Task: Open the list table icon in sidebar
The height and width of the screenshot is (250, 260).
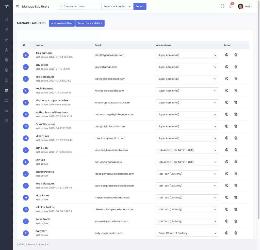Action: (6, 80)
